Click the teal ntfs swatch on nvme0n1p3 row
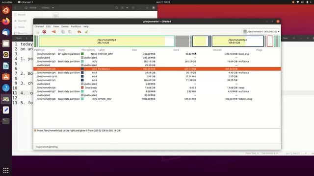Screen dimensions: 314x176 point(82,62)
